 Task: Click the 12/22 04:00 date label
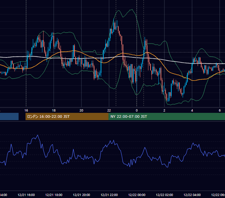click(192, 195)
